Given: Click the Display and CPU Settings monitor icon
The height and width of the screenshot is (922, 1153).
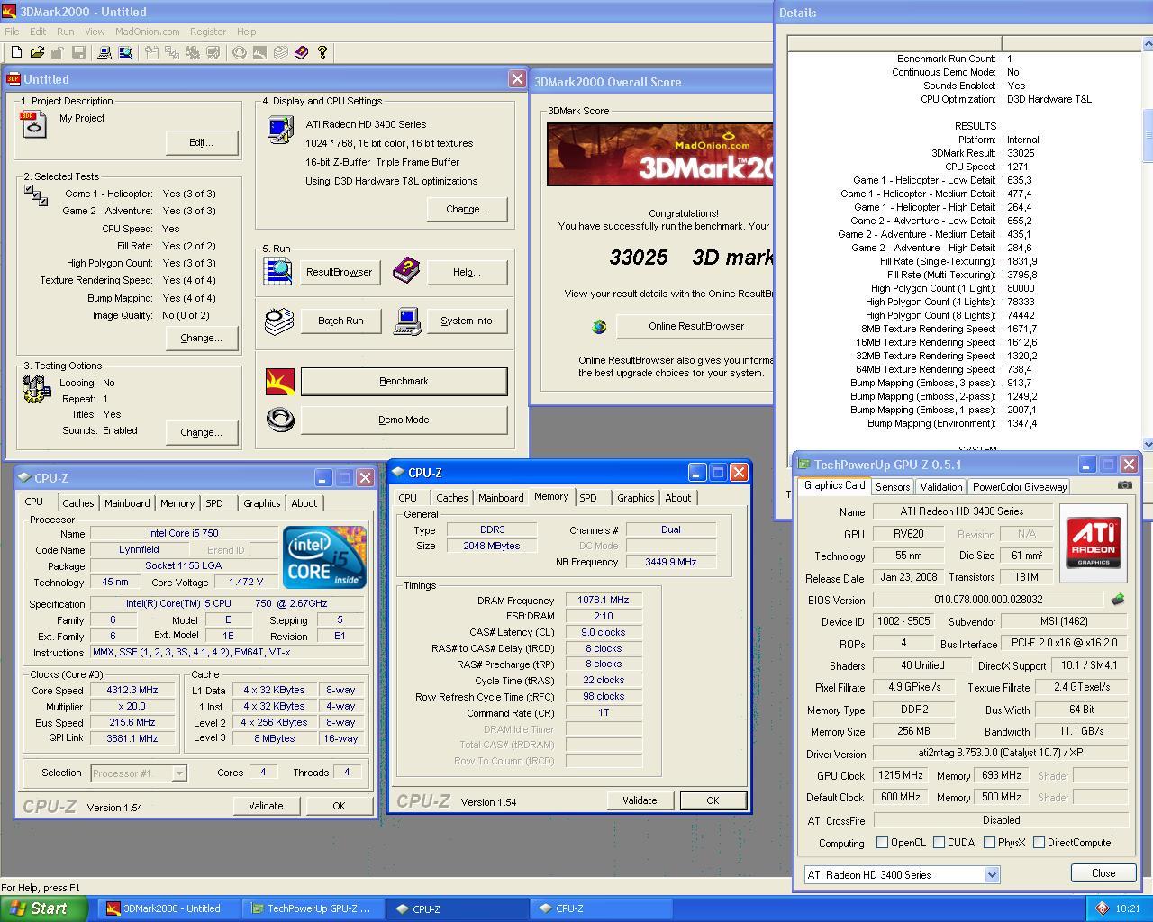Looking at the screenshot, I should point(280,129).
